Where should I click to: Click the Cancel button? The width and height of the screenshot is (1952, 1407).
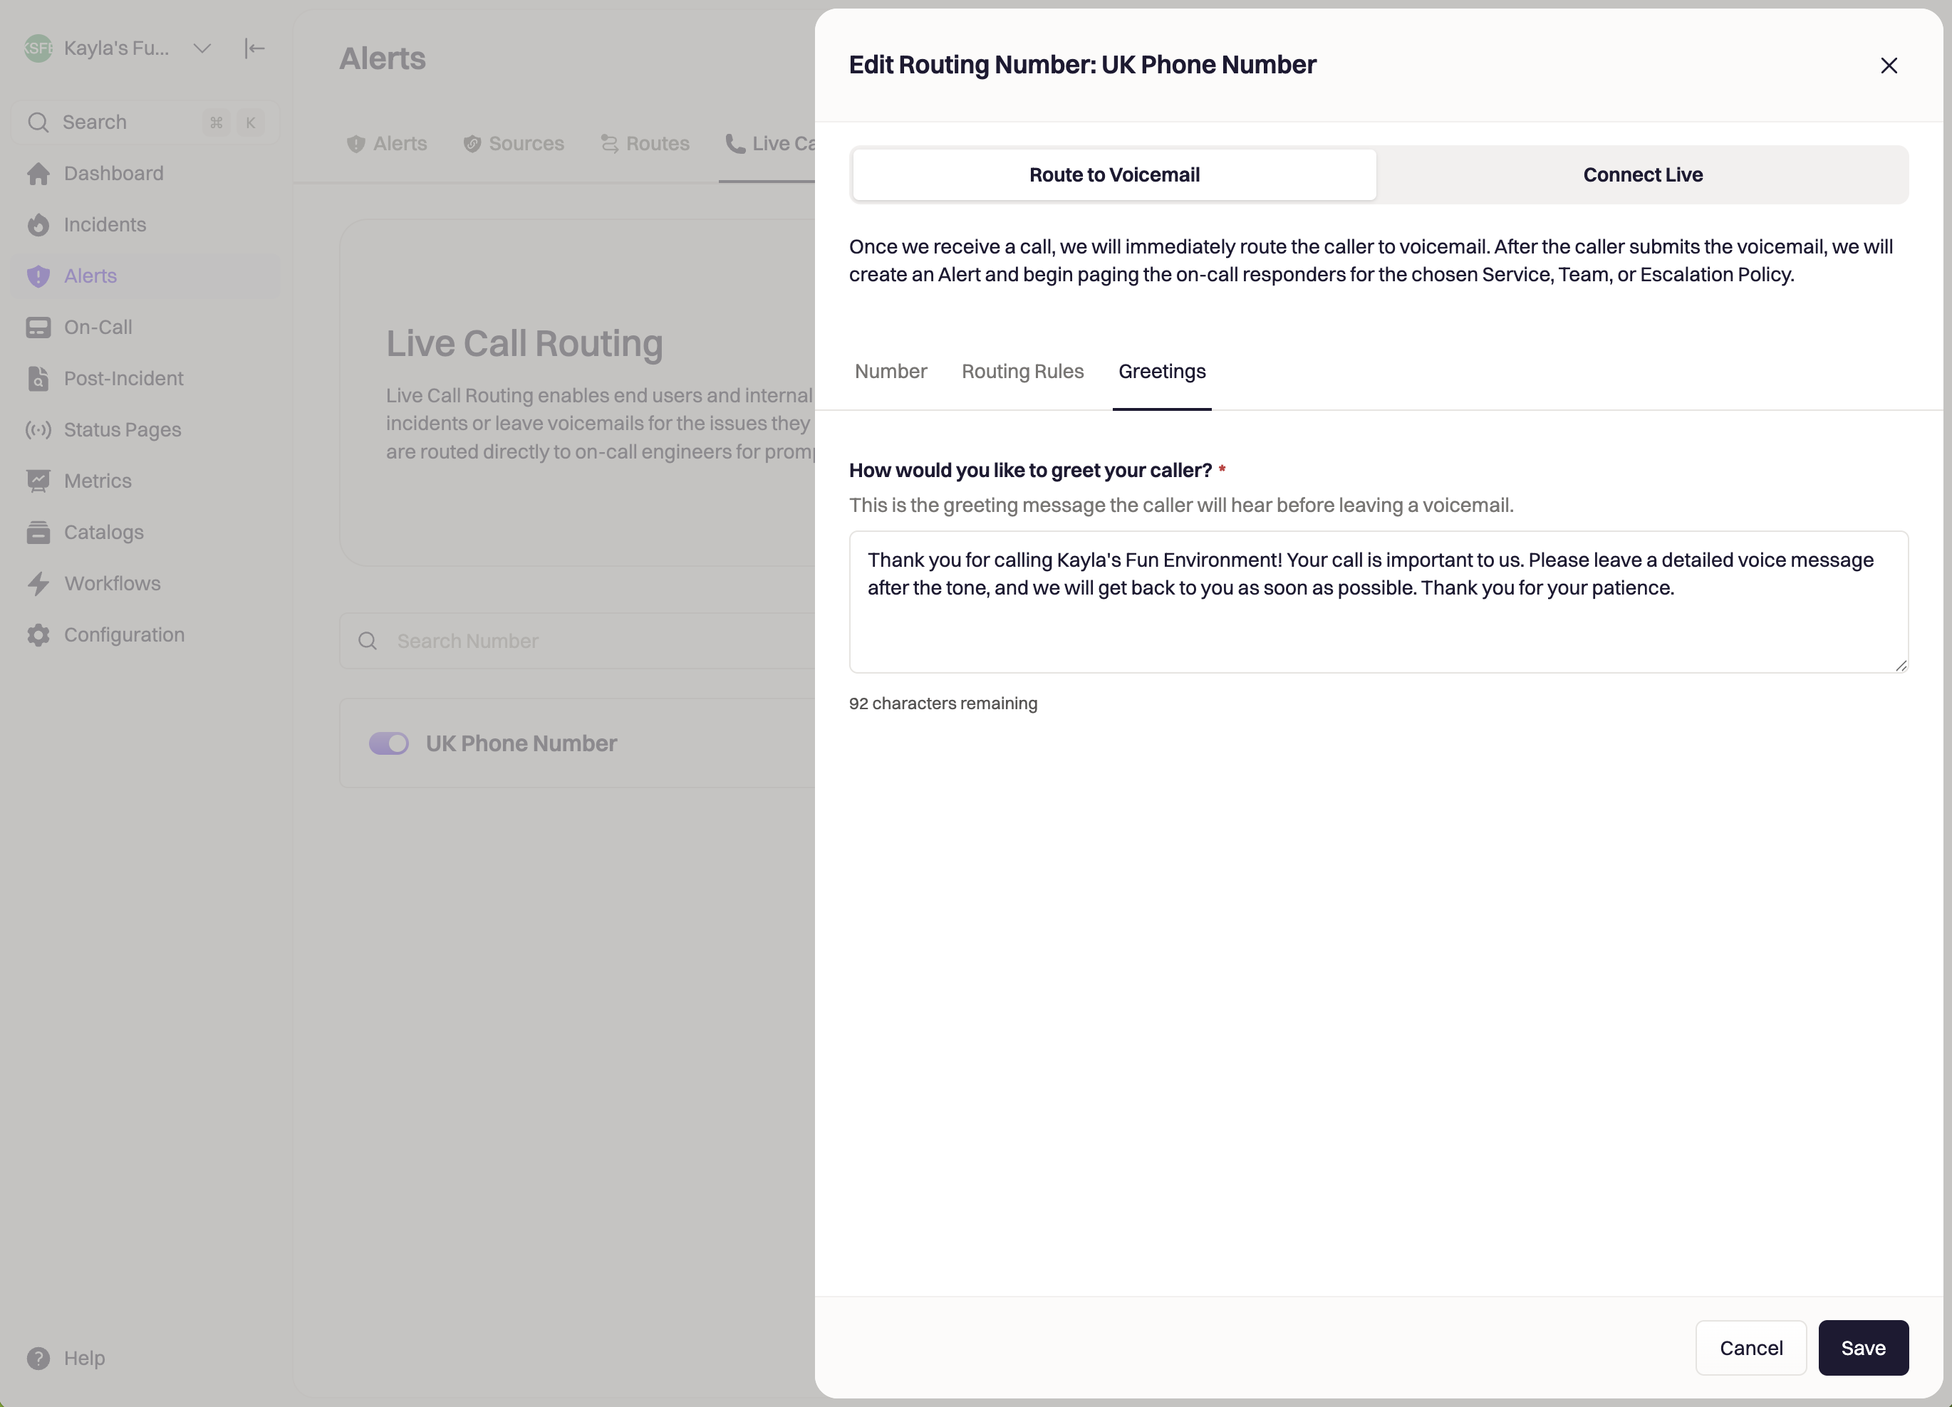point(1750,1348)
